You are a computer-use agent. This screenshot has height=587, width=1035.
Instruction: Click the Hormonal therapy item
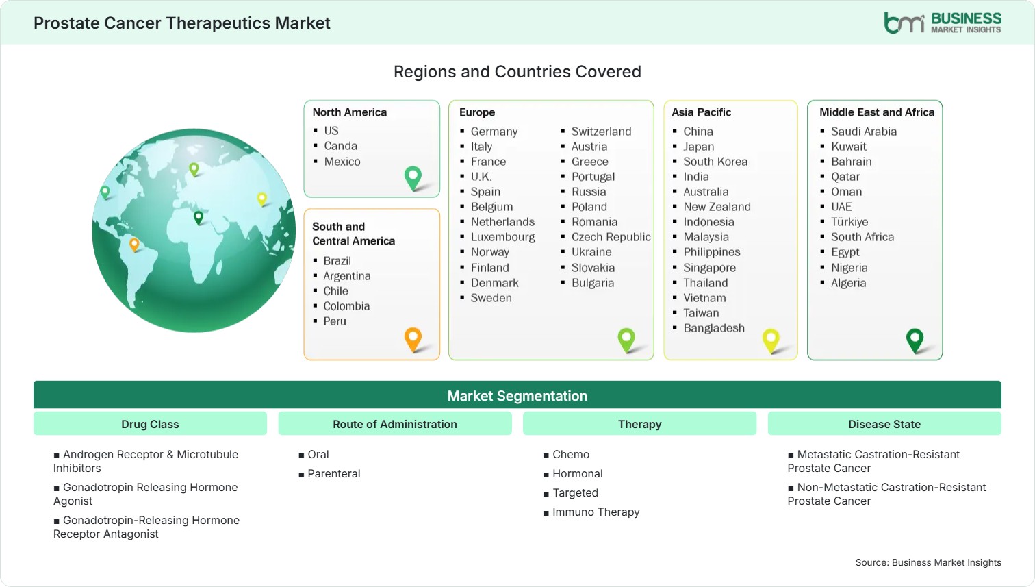point(573,474)
